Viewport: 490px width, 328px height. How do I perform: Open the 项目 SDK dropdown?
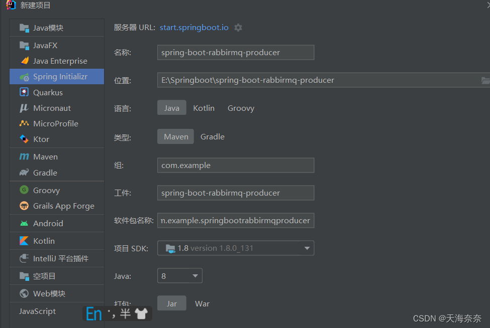(236, 248)
